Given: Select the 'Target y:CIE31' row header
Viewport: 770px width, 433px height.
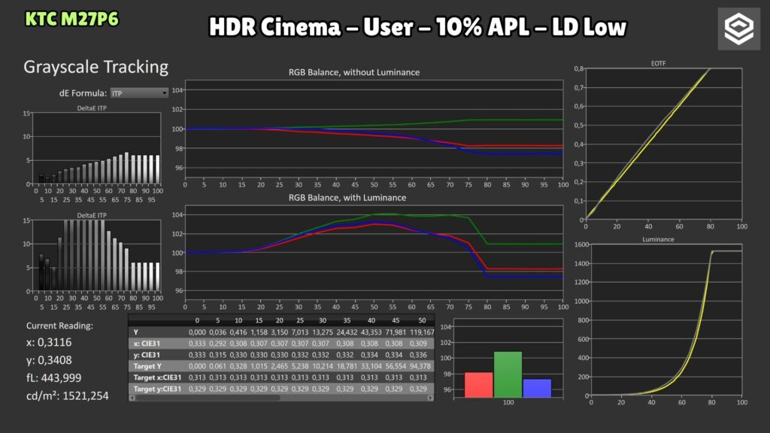Looking at the screenshot, I should pos(157,389).
